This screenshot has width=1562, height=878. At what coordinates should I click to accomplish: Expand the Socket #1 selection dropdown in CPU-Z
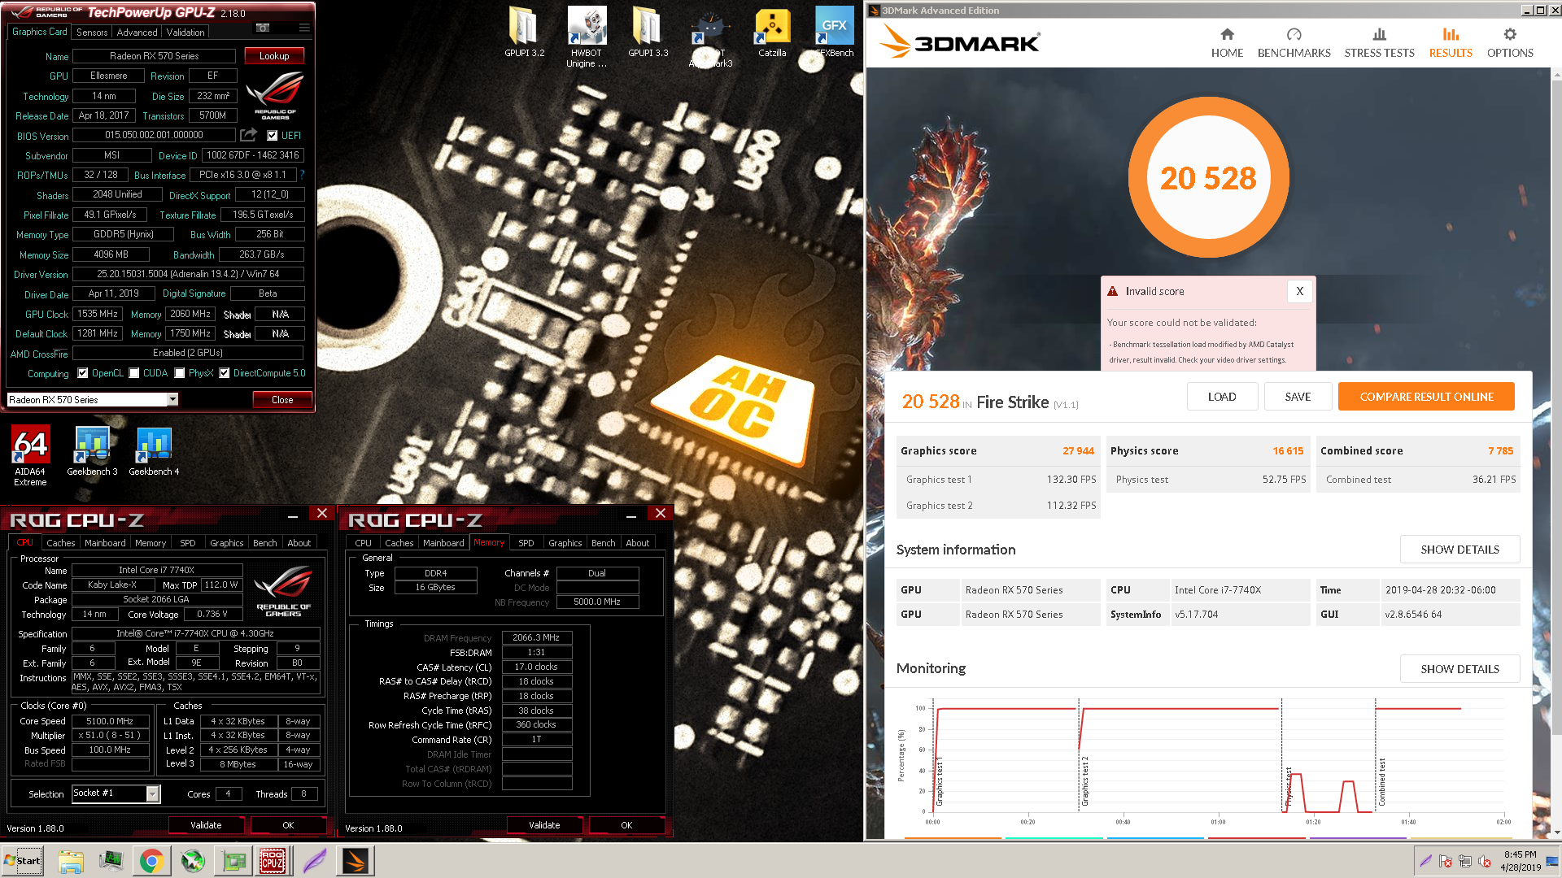pos(152,793)
